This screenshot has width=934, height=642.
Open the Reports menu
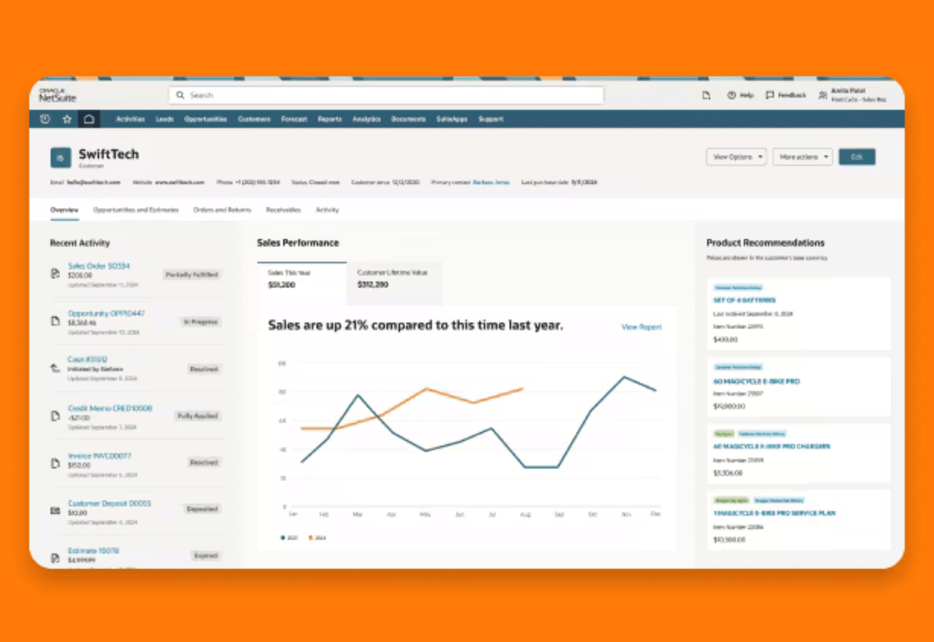[x=330, y=119]
